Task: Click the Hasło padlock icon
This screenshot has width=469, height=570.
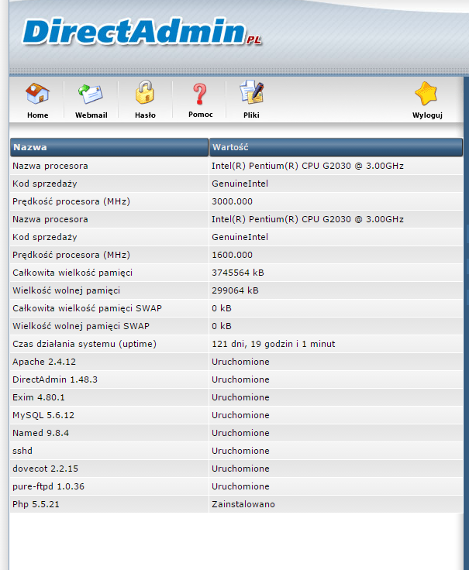Action: click(x=145, y=92)
